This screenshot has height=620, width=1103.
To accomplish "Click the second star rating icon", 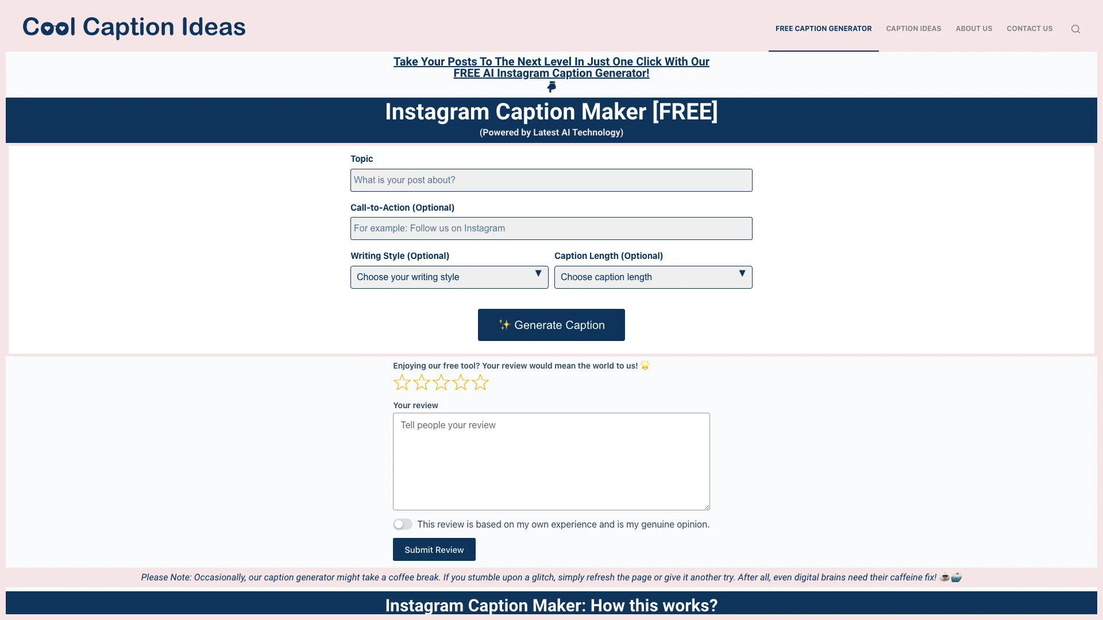I will [422, 382].
